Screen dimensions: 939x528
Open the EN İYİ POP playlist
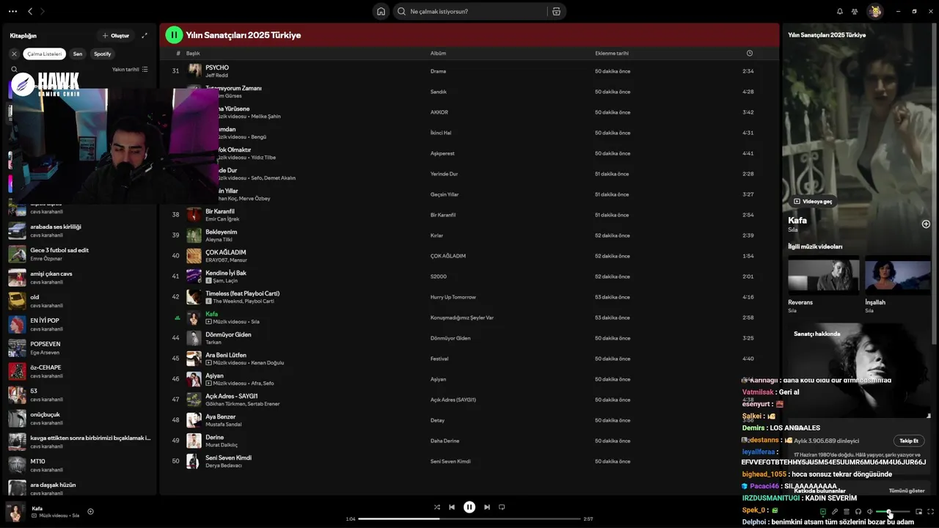click(x=79, y=325)
